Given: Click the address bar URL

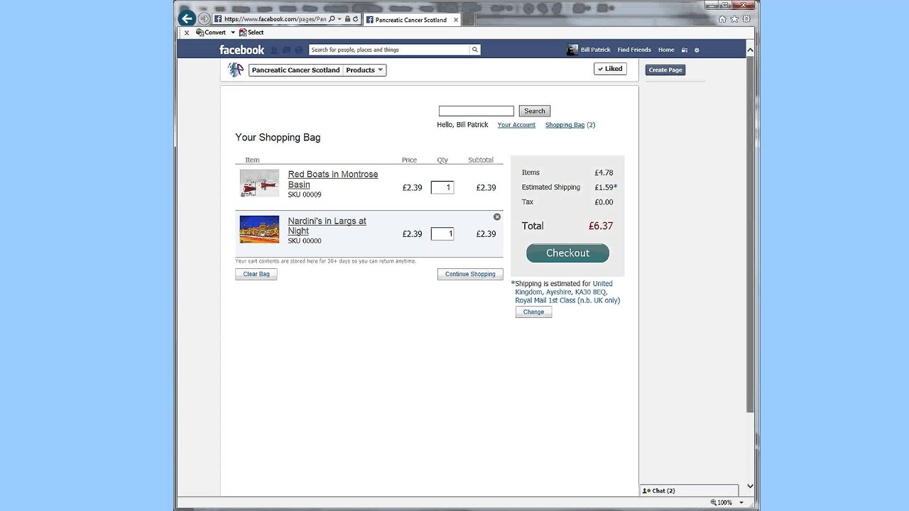Looking at the screenshot, I should [x=275, y=19].
